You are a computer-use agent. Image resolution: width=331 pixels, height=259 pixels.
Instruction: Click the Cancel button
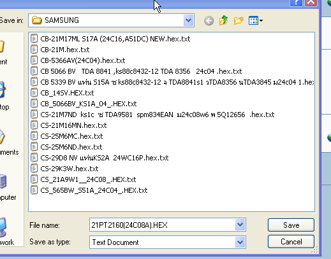click(x=291, y=242)
